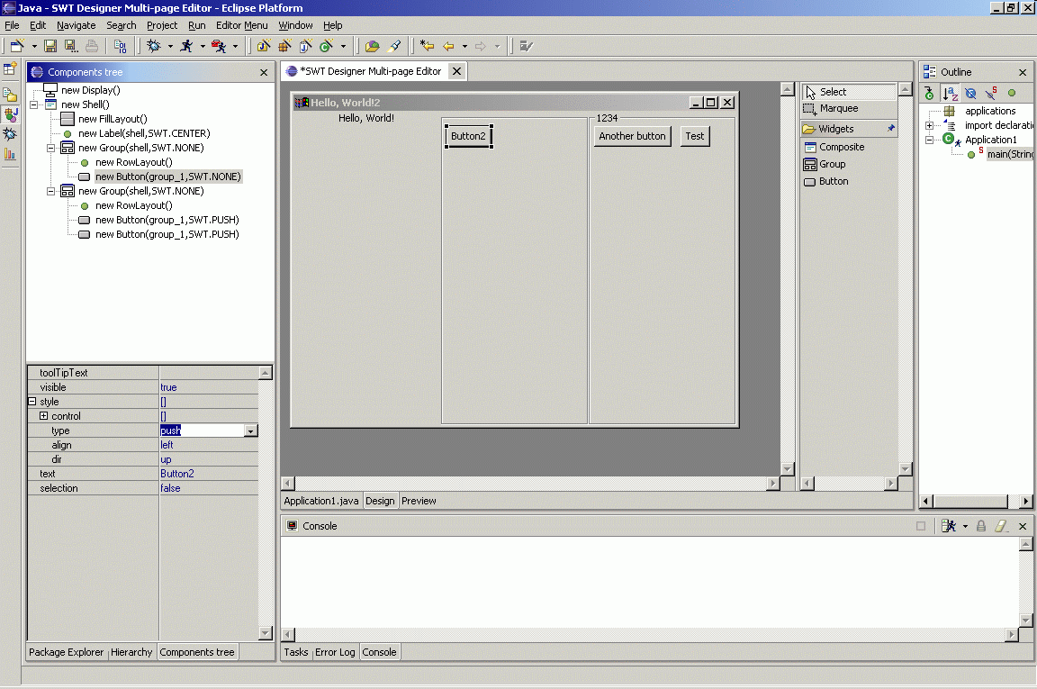Click the New Java Project icon
The width and height of the screenshot is (1037, 689).
point(264,46)
